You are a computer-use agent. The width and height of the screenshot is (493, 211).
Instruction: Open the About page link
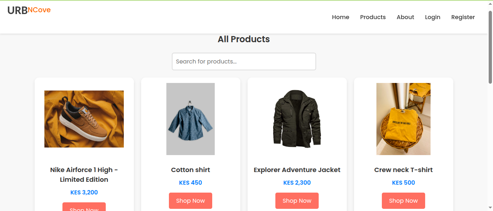(405, 17)
